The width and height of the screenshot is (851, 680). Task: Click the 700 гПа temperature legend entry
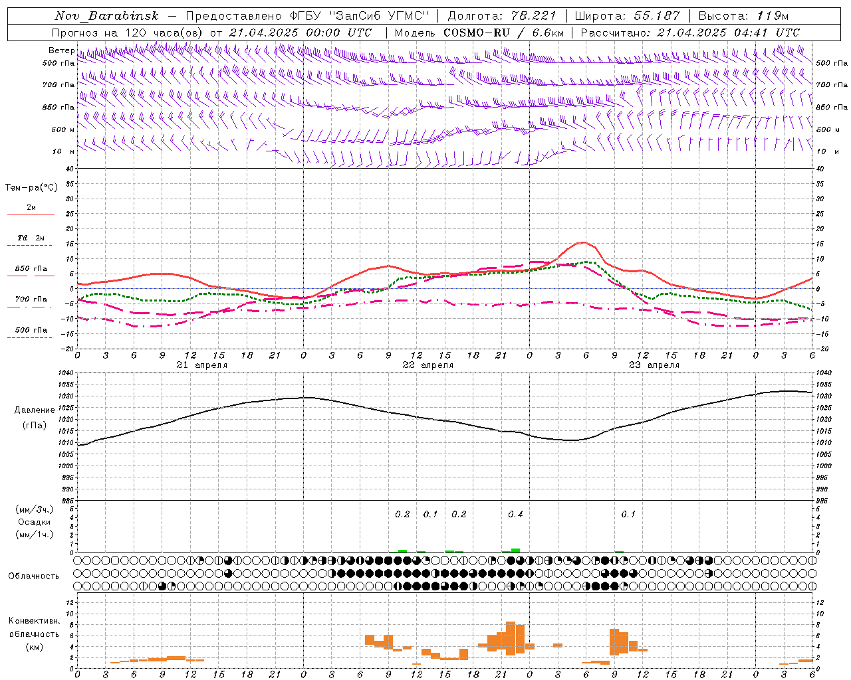[31, 299]
